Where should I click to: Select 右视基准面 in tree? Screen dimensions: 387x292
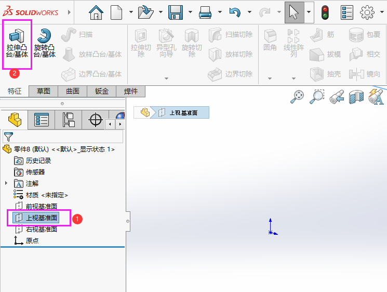pyautogui.click(x=36, y=229)
